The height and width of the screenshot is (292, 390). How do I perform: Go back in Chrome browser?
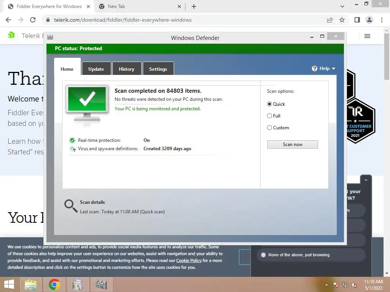pyautogui.click(x=8, y=20)
